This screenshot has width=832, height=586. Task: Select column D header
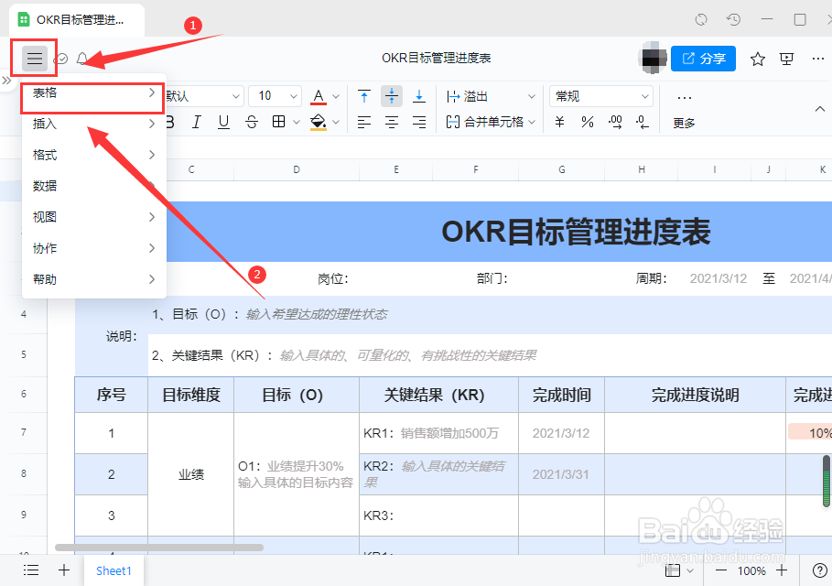(296, 170)
